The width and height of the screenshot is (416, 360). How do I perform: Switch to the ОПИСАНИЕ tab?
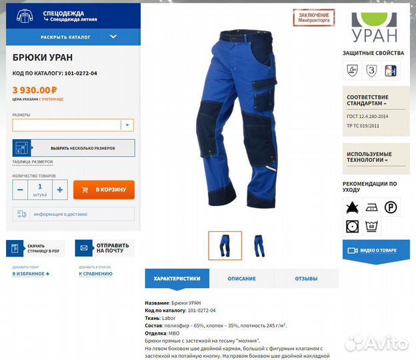[242, 279]
